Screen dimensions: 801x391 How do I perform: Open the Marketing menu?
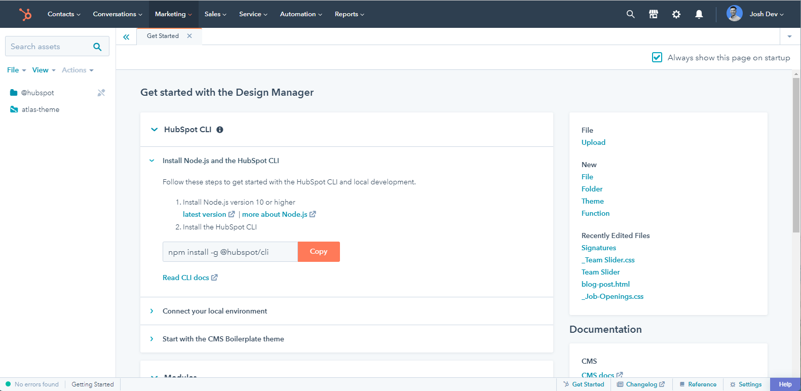[173, 14]
